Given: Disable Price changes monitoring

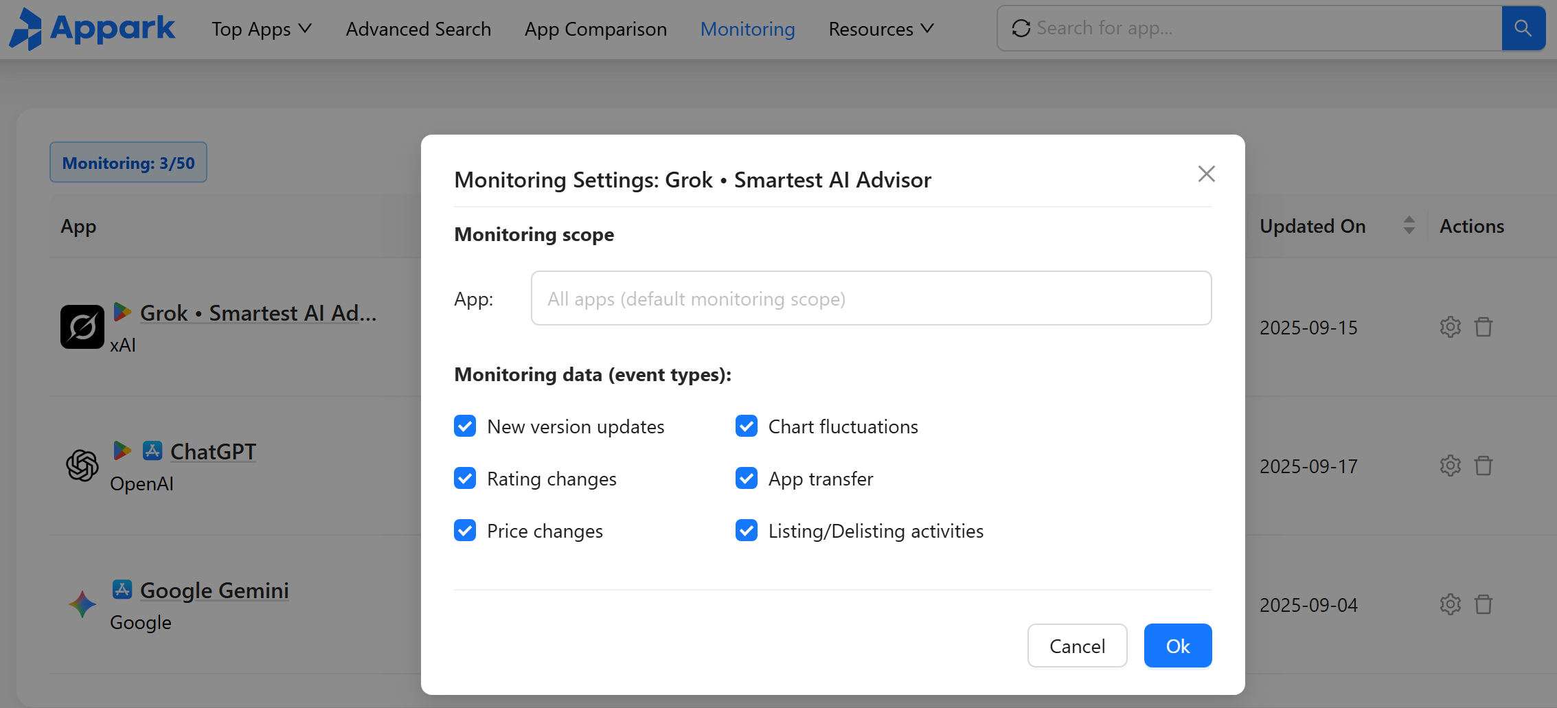Looking at the screenshot, I should click(x=465, y=530).
